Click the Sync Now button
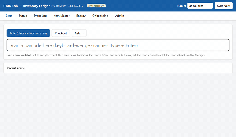The width and height of the screenshot is (236, 137). tap(223, 6)
